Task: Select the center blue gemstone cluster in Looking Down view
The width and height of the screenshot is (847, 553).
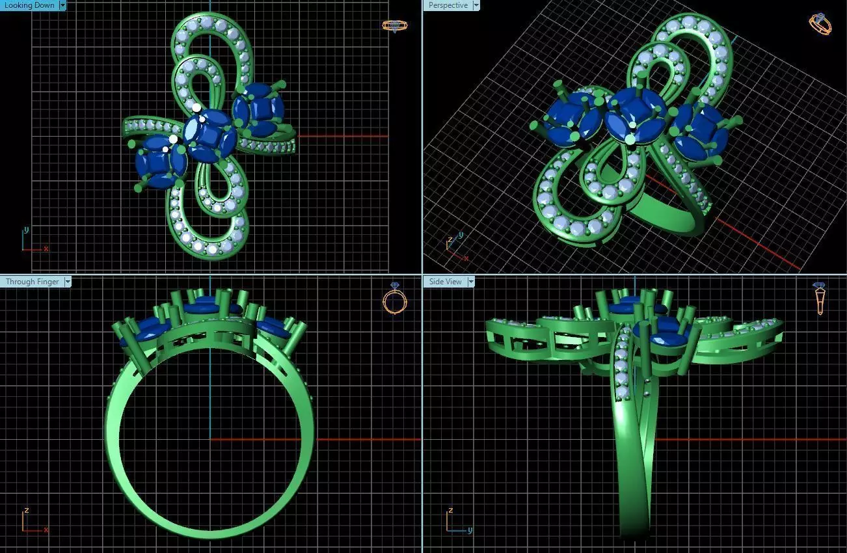Action: 209,135
